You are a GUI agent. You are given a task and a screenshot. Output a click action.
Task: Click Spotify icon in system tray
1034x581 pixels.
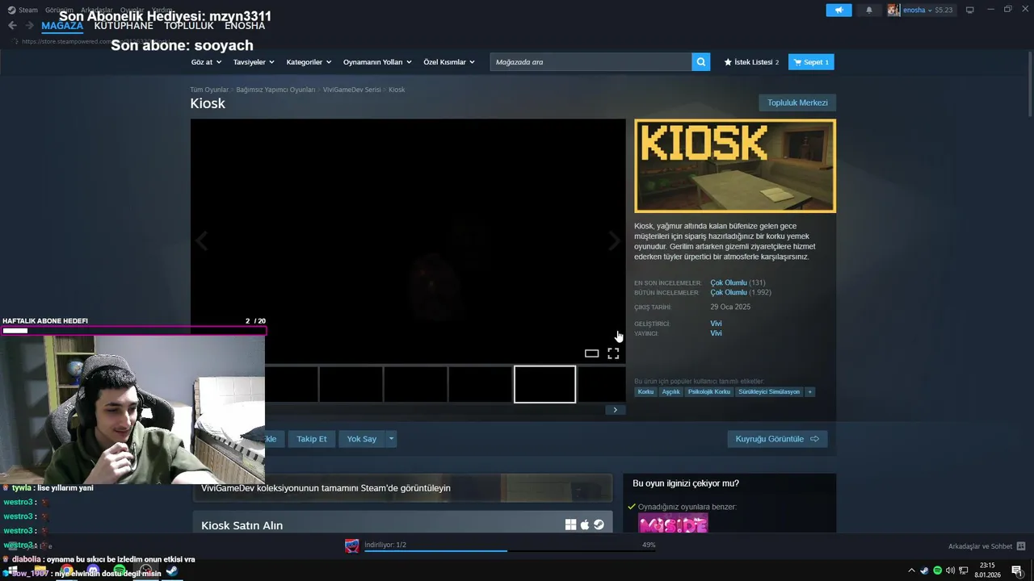pos(937,571)
